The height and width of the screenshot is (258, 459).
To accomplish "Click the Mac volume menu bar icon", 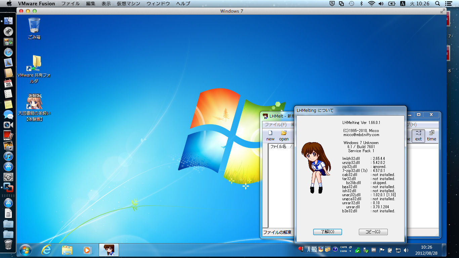I will (382, 3).
